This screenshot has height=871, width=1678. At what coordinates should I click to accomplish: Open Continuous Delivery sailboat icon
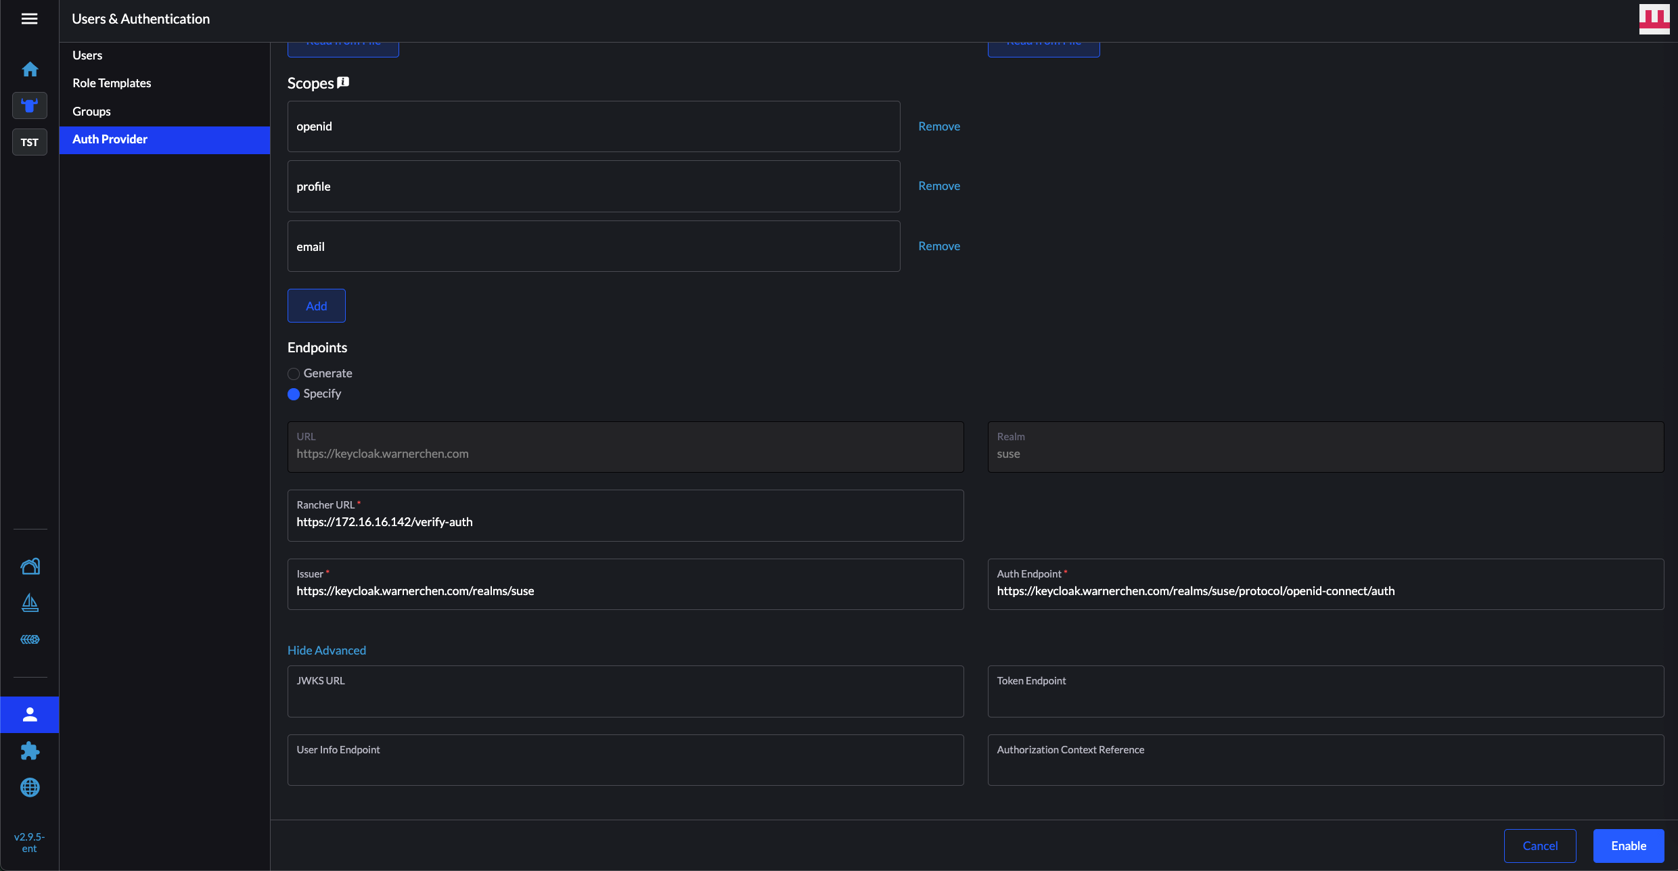point(30,603)
